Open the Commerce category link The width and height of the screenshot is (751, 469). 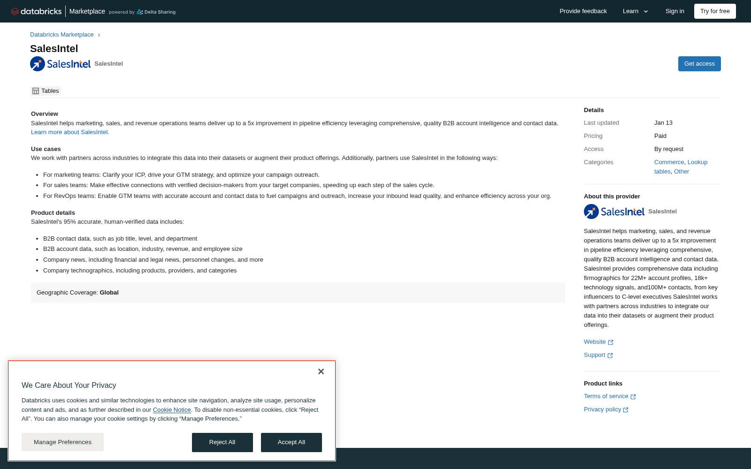coord(669,162)
